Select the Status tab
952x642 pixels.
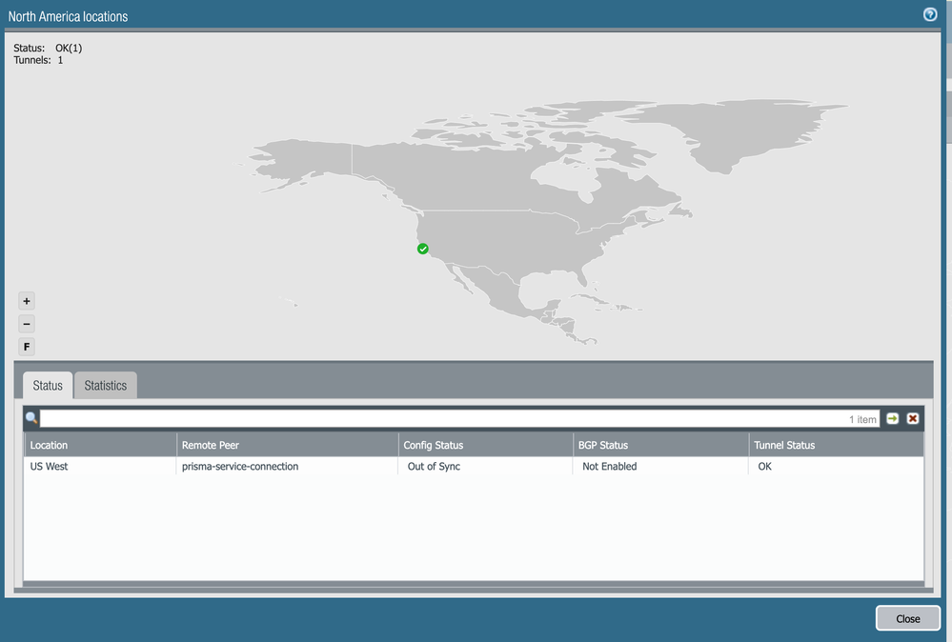click(x=48, y=386)
